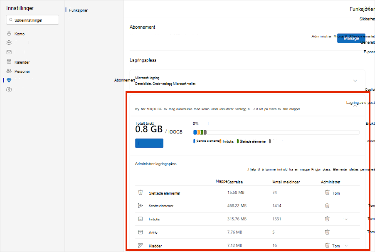Select the Slettede elementer row name
Screen dimensions: 375x252
click(x=164, y=193)
